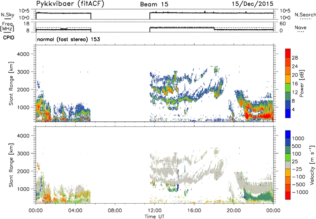316x219 pixels.
Task: Click the '18' frequency axis value
Action: click(26, 24)
